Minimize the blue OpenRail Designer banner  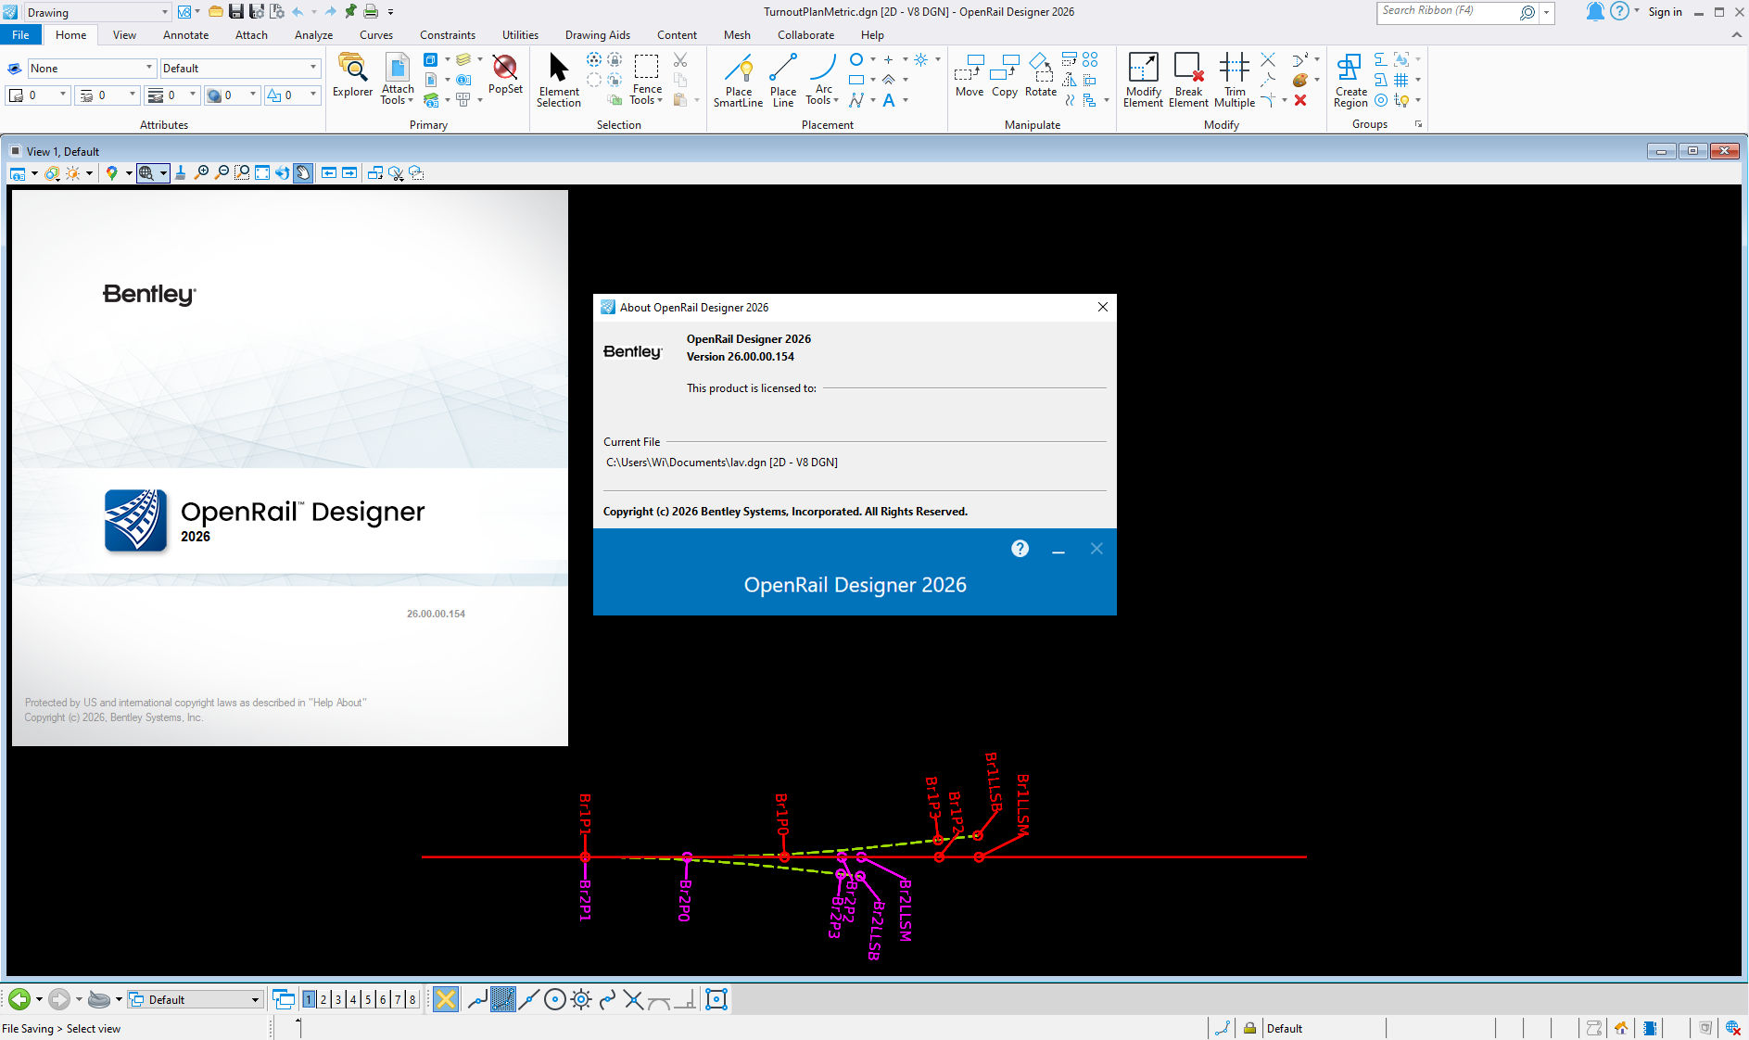click(1058, 550)
